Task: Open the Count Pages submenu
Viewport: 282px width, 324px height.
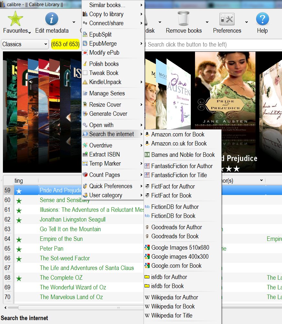Action: click(x=113, y=175)
